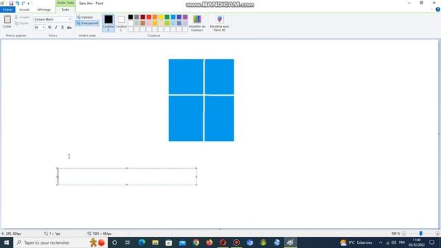Toggle bold text formatting

pos(50,28)
